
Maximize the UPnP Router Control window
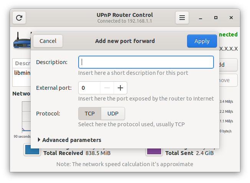point(216,18)
